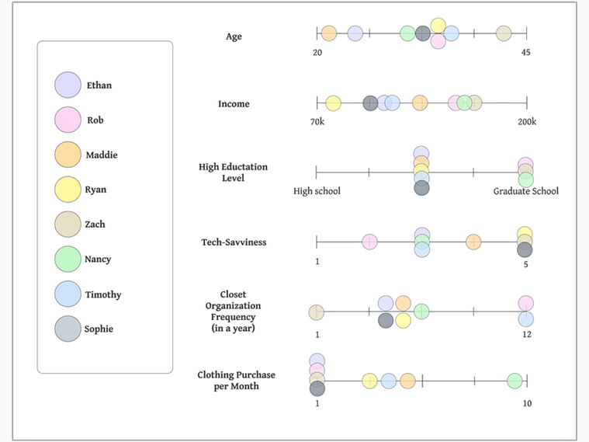Click Maddie's orange legend circle
The height and width of the screenshot is (442, 589).
[x=68, y=155]
